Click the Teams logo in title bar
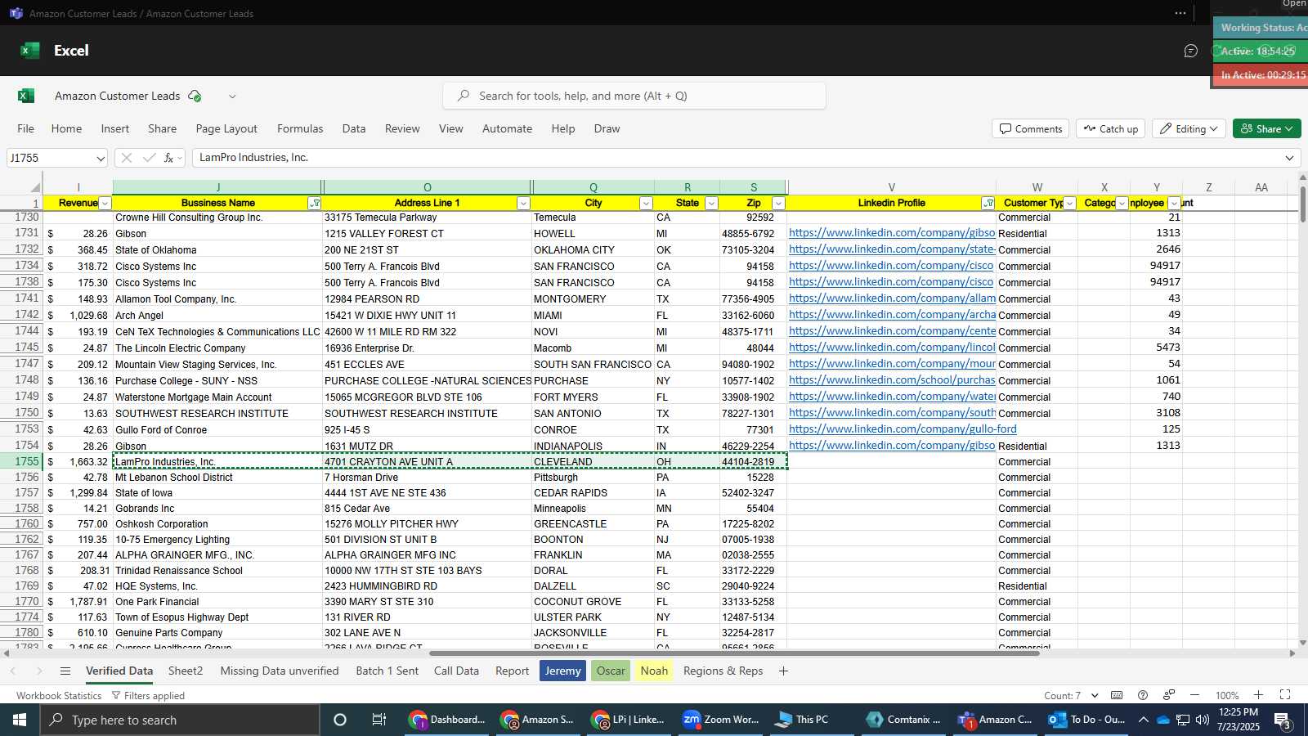The image size is (1308, 736). tap(16, 13)
